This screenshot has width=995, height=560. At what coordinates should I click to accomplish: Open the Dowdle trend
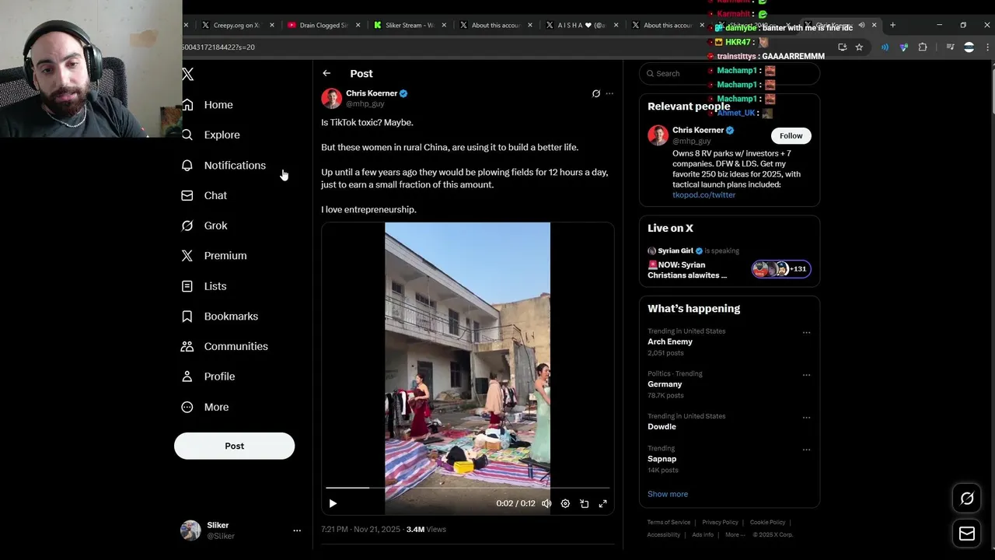(x=662, y=427)
